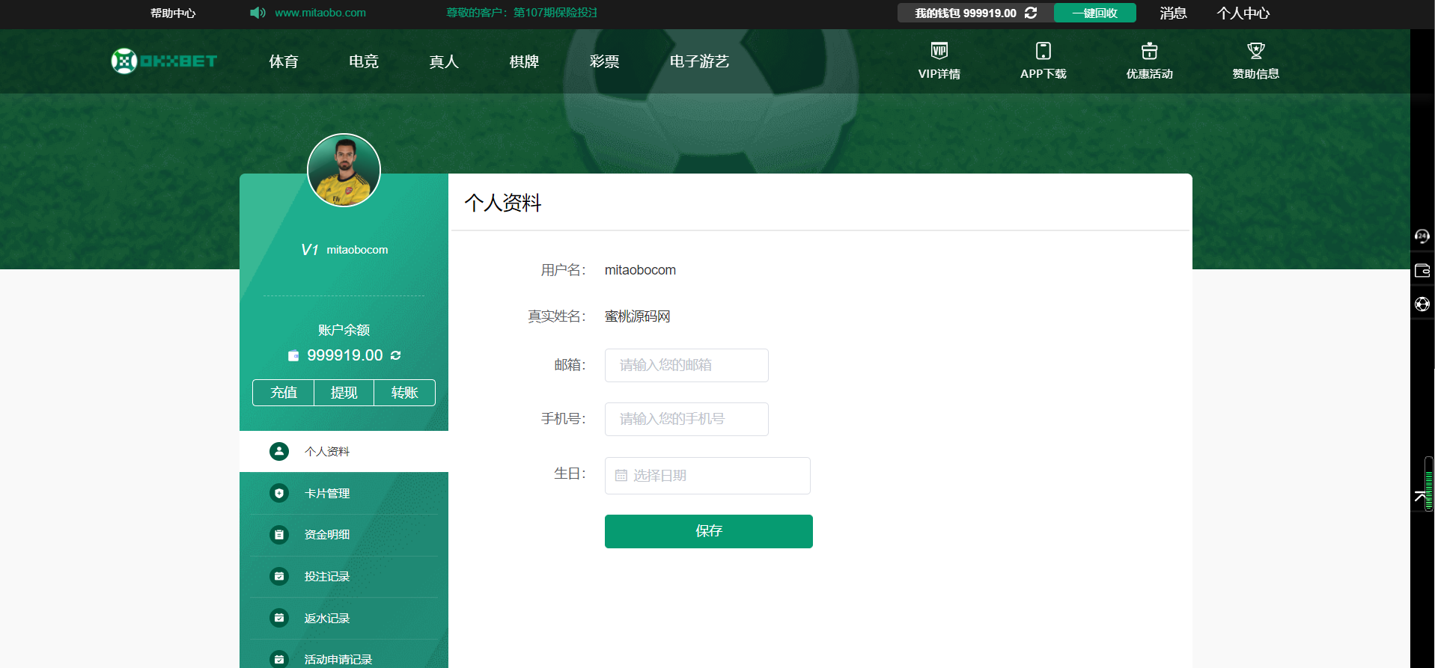Open the APP下载 phone icon
The image size is (1435, 668).
click(1043, 51)
